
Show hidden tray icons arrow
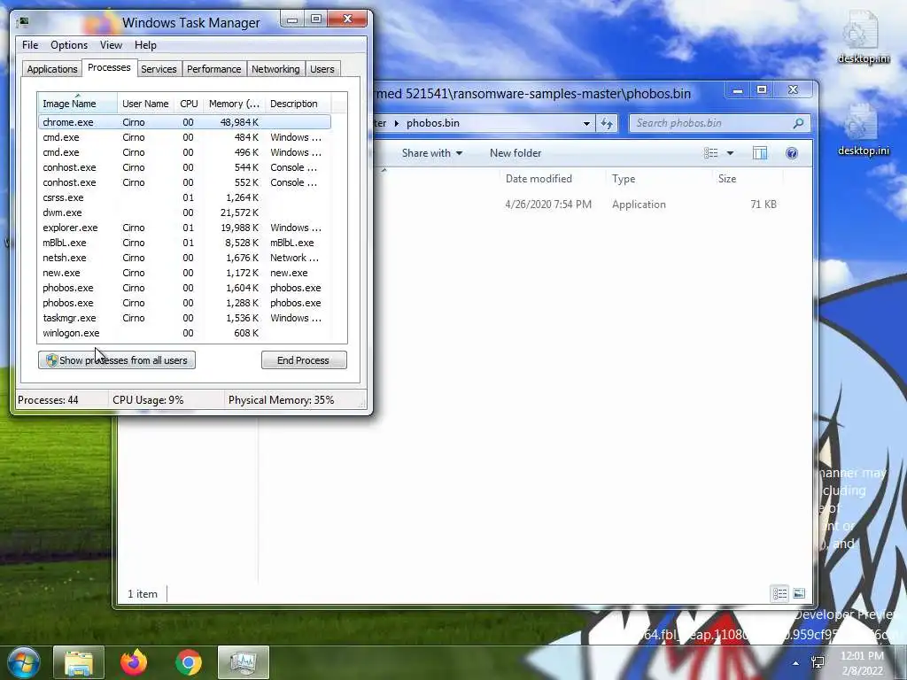[796, 663]
